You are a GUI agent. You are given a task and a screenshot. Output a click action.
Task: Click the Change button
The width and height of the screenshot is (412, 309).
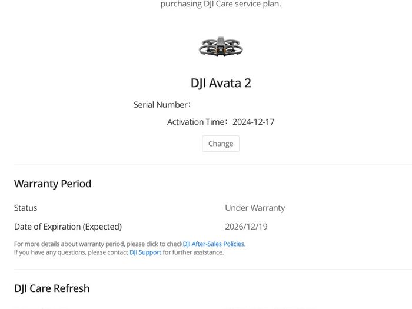(221, 144)
